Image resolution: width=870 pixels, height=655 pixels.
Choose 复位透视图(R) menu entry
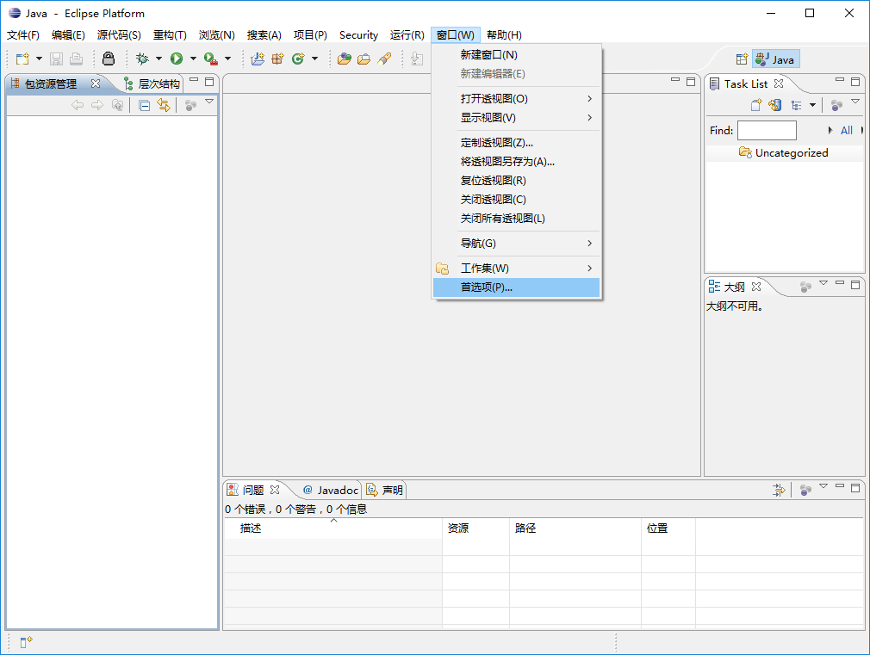(x=516, y=180)
